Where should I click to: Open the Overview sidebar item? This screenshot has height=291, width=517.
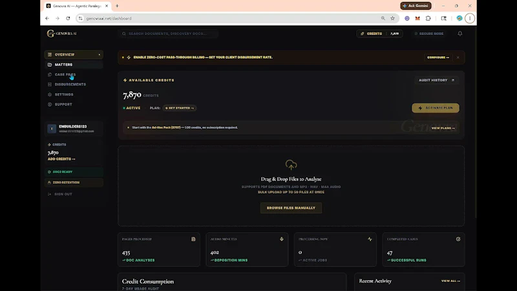74,54
